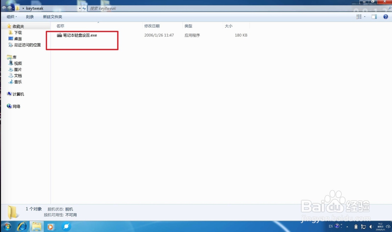The height and width of the screenshot is (232, 392).
Task: Launch Internet Explorer from the taskbar
Action: pyautogui.click(x=22, y=227)
